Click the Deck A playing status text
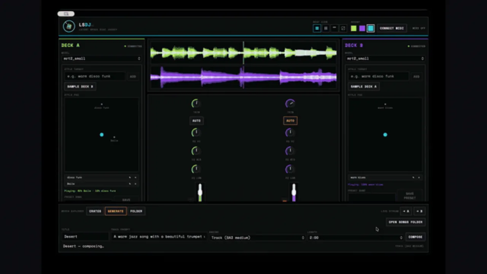 (90, 191)
